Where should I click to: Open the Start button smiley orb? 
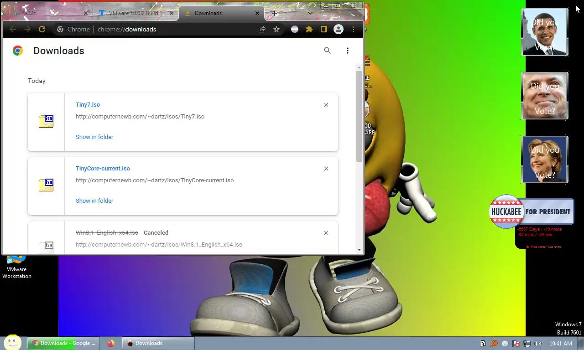pos(13,343)
